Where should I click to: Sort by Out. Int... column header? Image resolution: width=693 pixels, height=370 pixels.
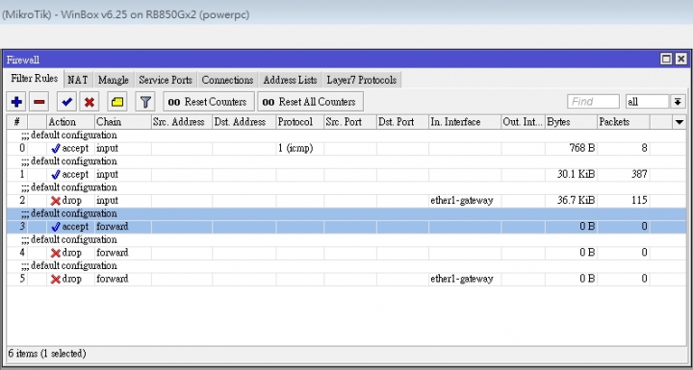click(523, 122)
